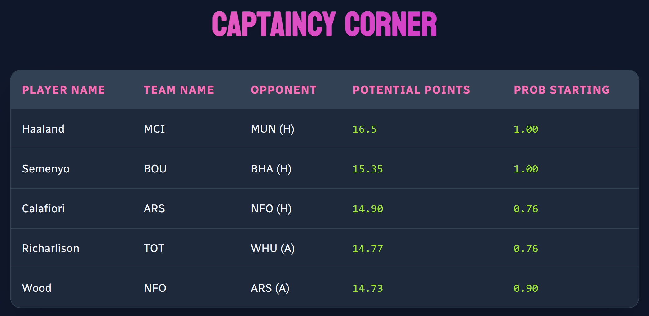The height and width of the screenshot is (316, 649).
Task: Select Calafiori's 14.90 points value
Action: click(x=367, y=209)
